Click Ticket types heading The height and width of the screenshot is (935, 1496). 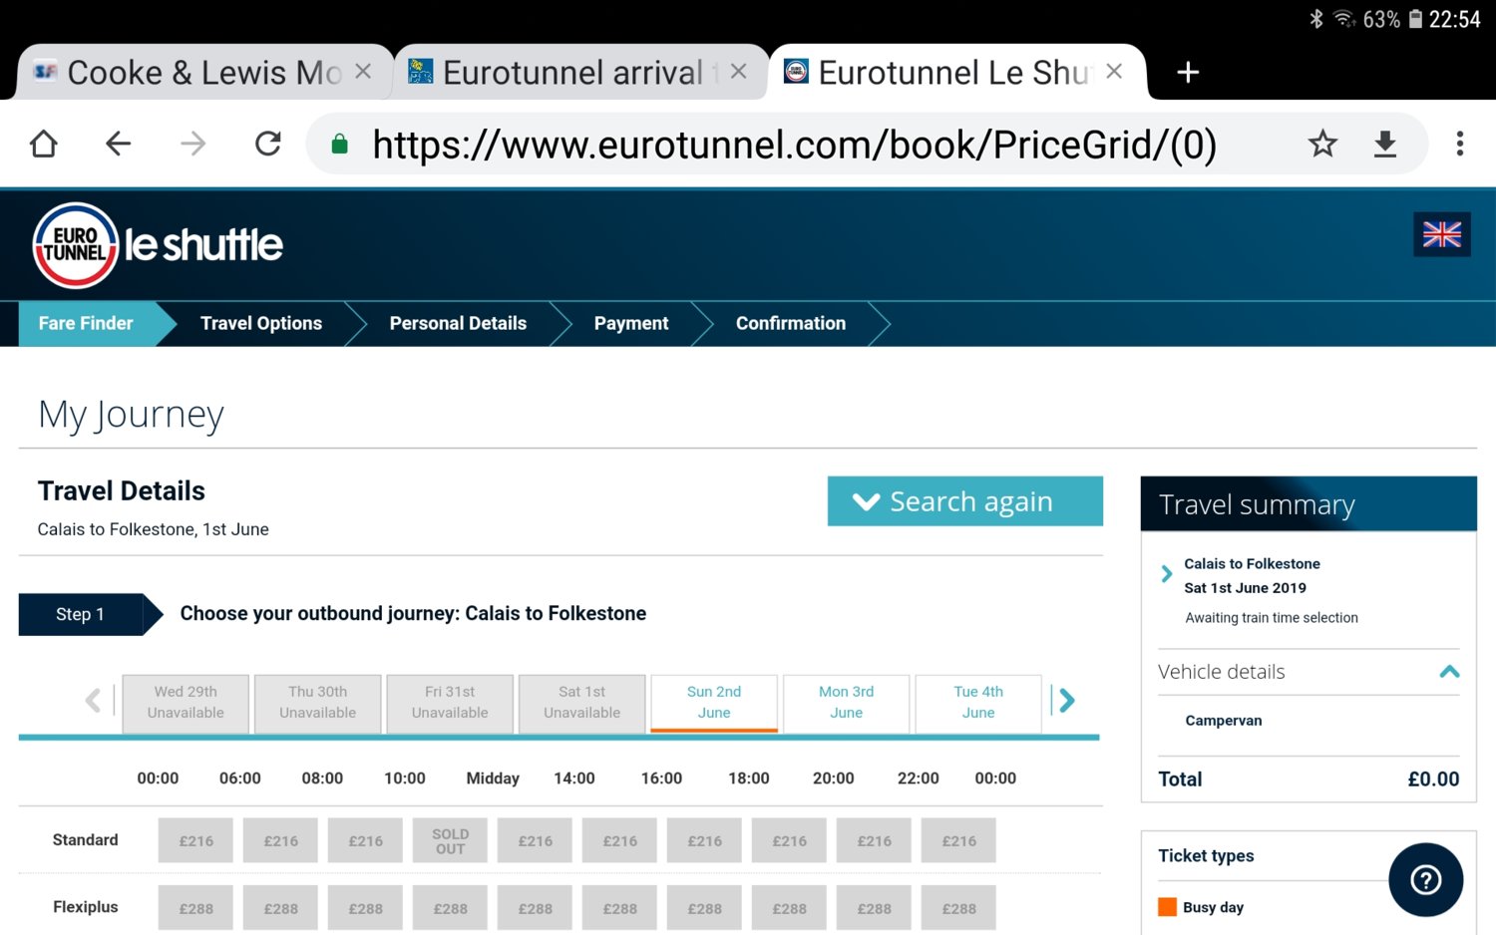tap(1206, 855)
